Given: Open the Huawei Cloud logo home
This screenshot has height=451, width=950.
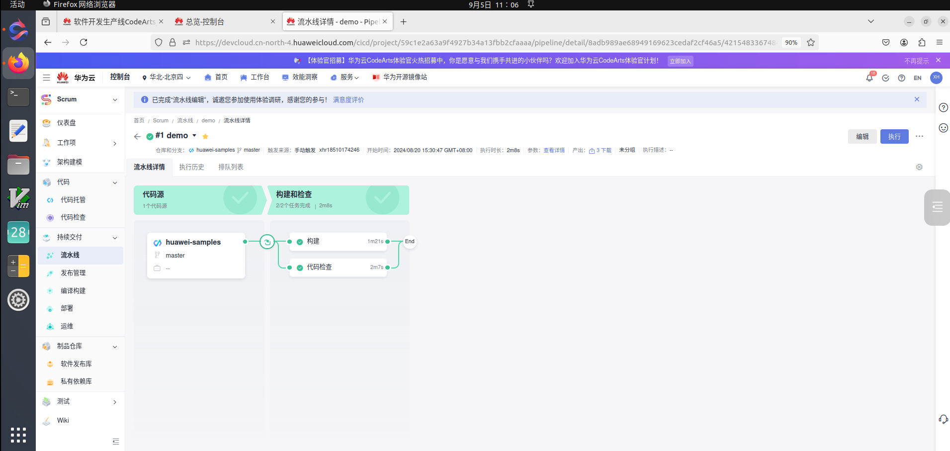Looking at the screenshot, I should 76,78.
